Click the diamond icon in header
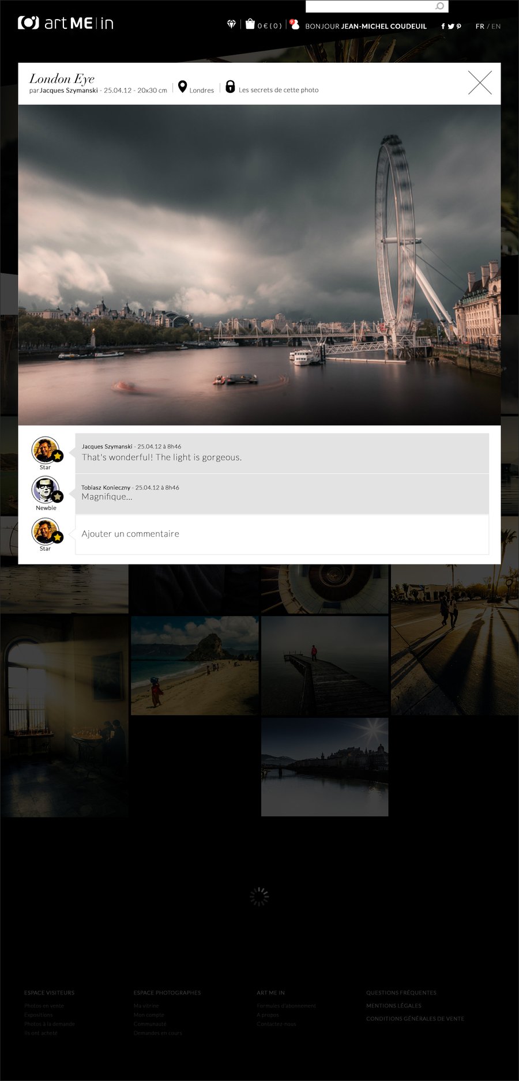Viewport: 519px width, 1081px height. pos(231,25)
